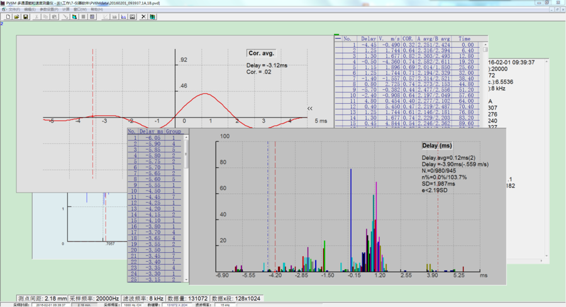The height and width of the screenshot is (307, 566).
Task: Click the Delay column header in the results table
Action: tap(368, 38)
